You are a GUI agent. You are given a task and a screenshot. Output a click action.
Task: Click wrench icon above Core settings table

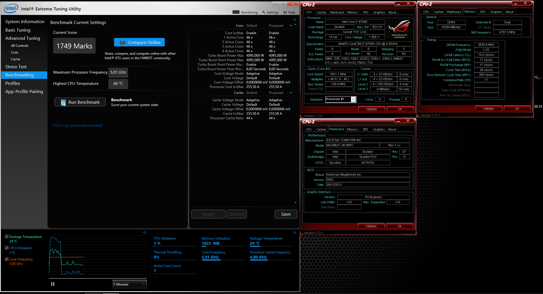pyautogui.click(x=295, y=20)
